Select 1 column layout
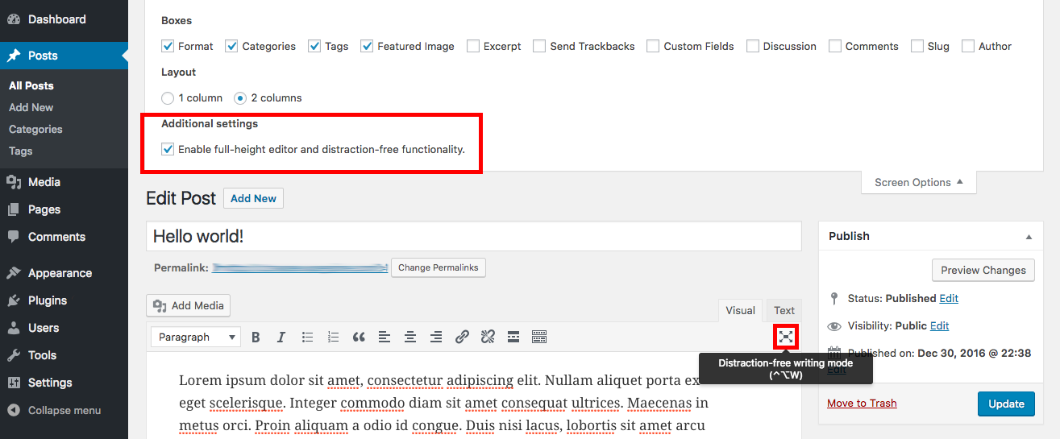 pos(168,97)
